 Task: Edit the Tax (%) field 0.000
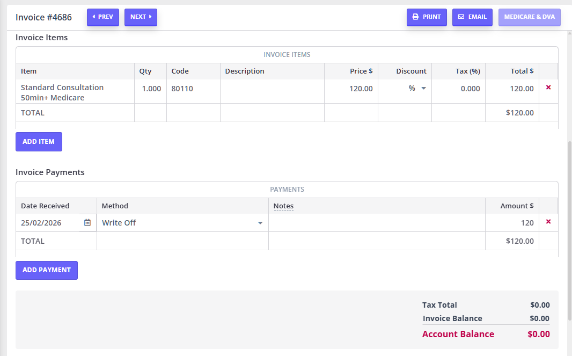pos(458,89)
